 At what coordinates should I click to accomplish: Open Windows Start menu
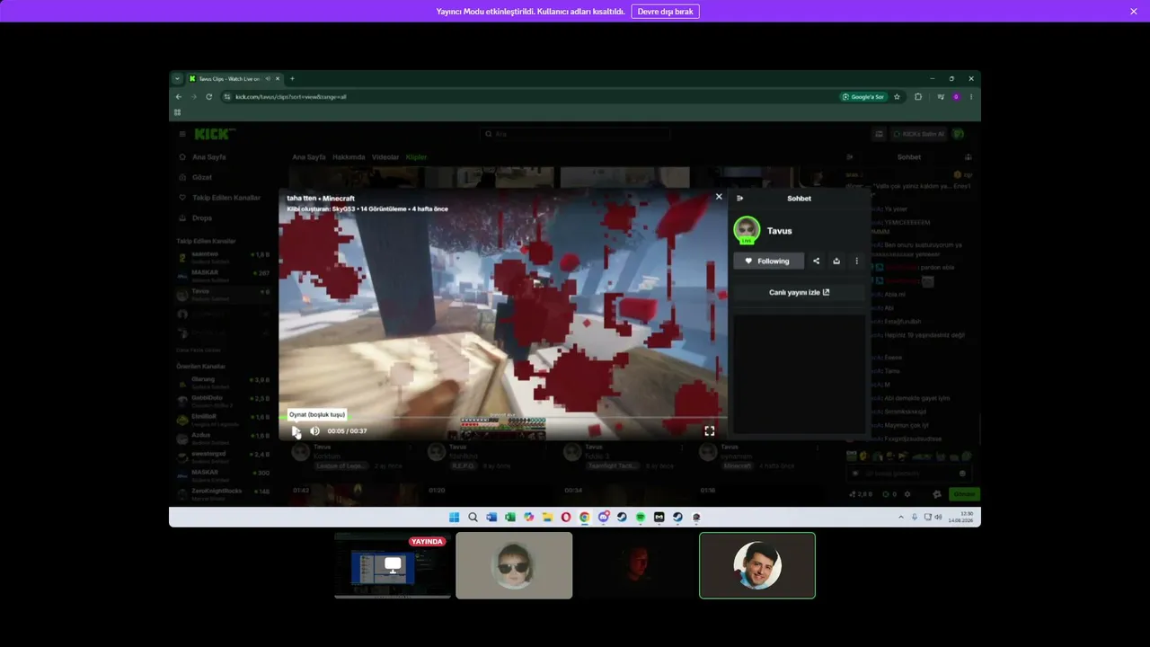(454, 518)
